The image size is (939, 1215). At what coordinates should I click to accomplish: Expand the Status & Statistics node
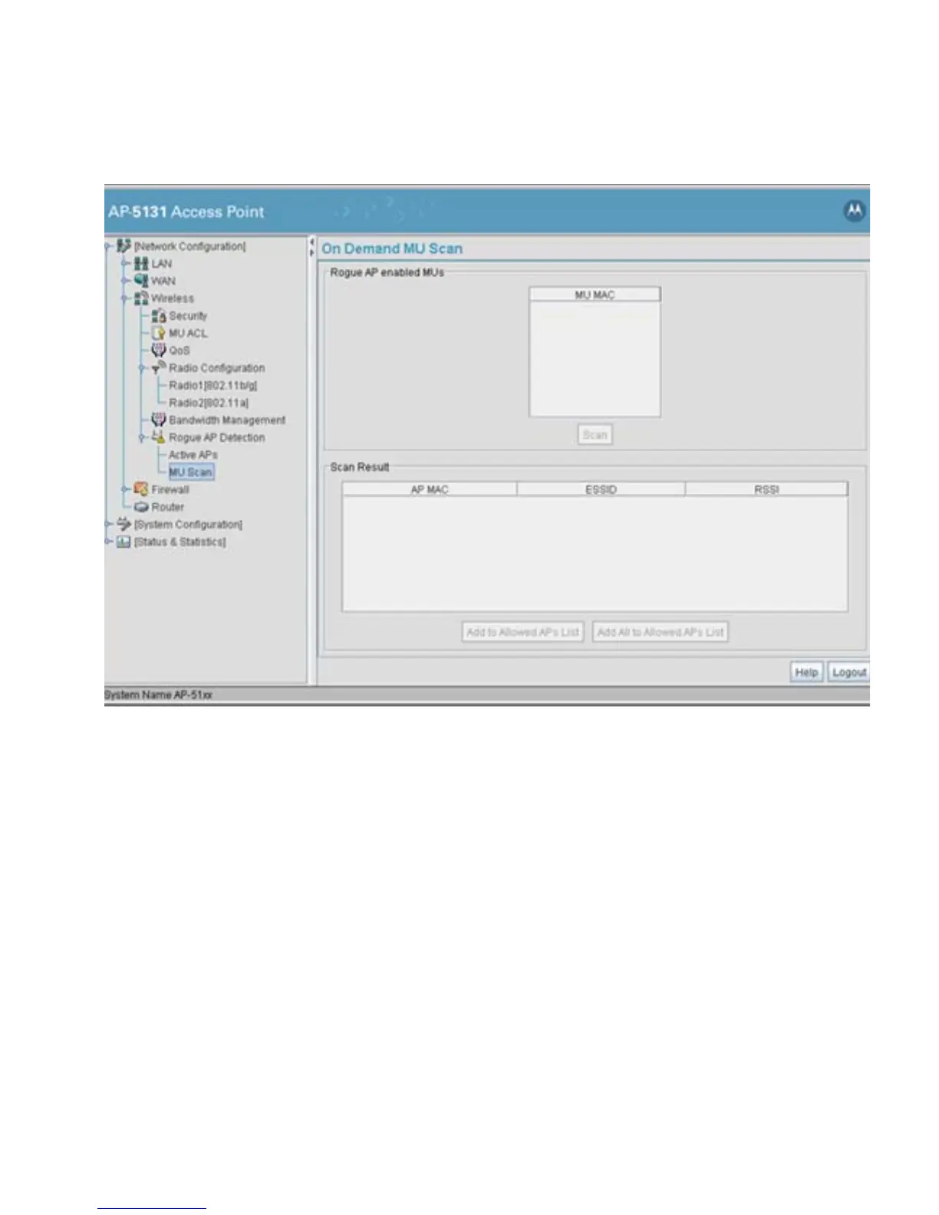108,542
